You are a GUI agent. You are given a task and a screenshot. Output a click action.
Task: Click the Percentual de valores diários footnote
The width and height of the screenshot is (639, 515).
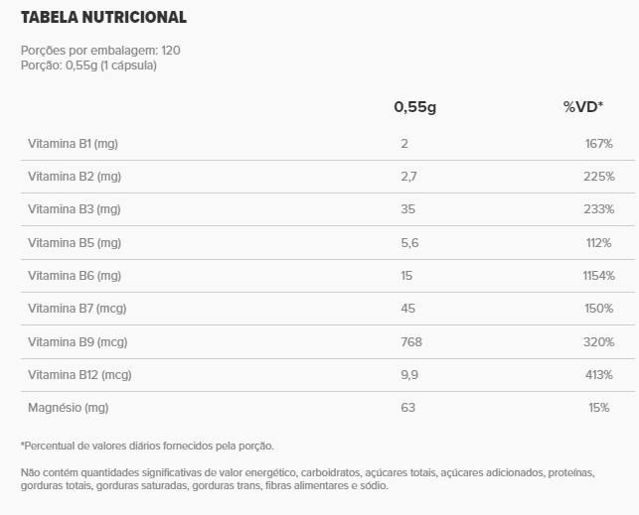tap(147, 446)
